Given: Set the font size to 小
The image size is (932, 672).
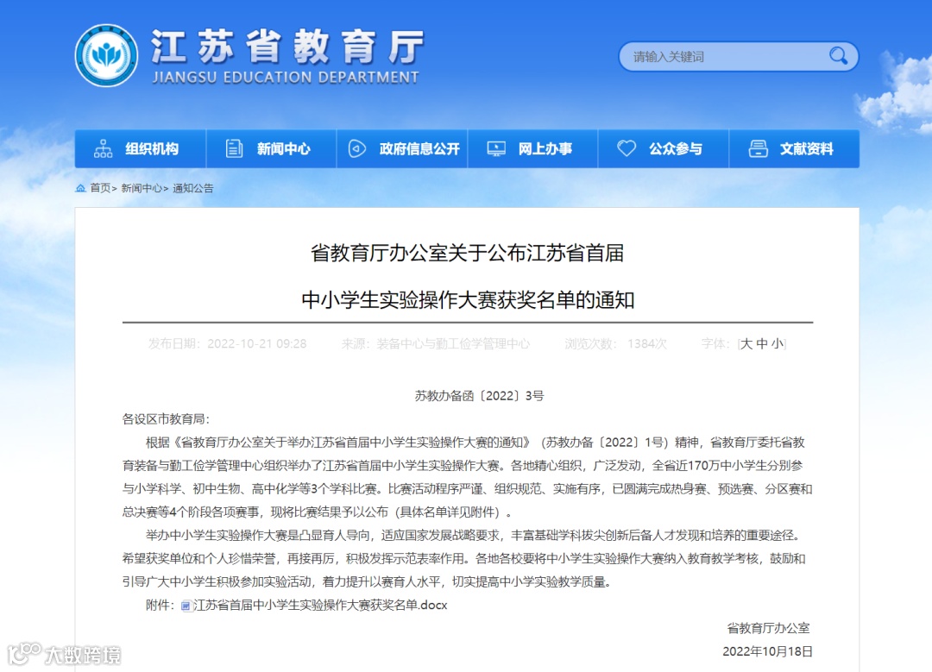Looking at the screenshot, I should coord(778,344).
